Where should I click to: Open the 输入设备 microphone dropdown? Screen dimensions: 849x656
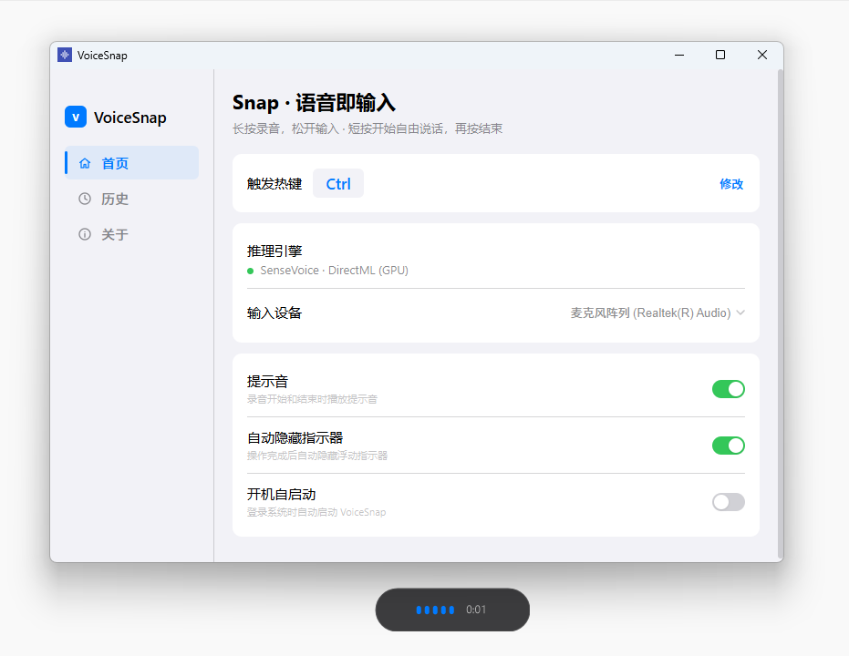click(x=657, y=313)
